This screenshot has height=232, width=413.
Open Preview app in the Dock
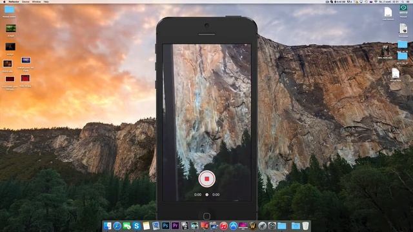tap(156, 226)
